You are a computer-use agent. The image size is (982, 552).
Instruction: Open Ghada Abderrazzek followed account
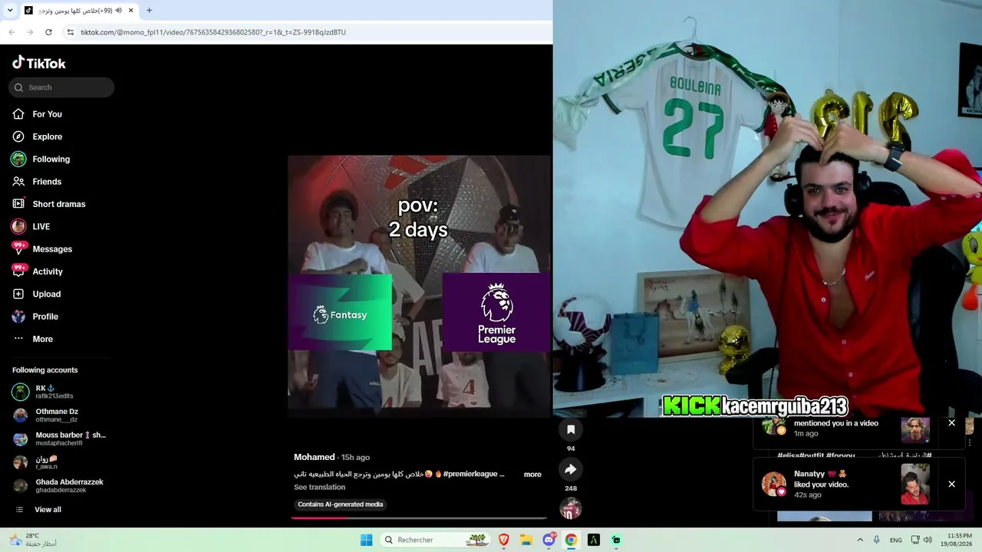coord(60,486)
